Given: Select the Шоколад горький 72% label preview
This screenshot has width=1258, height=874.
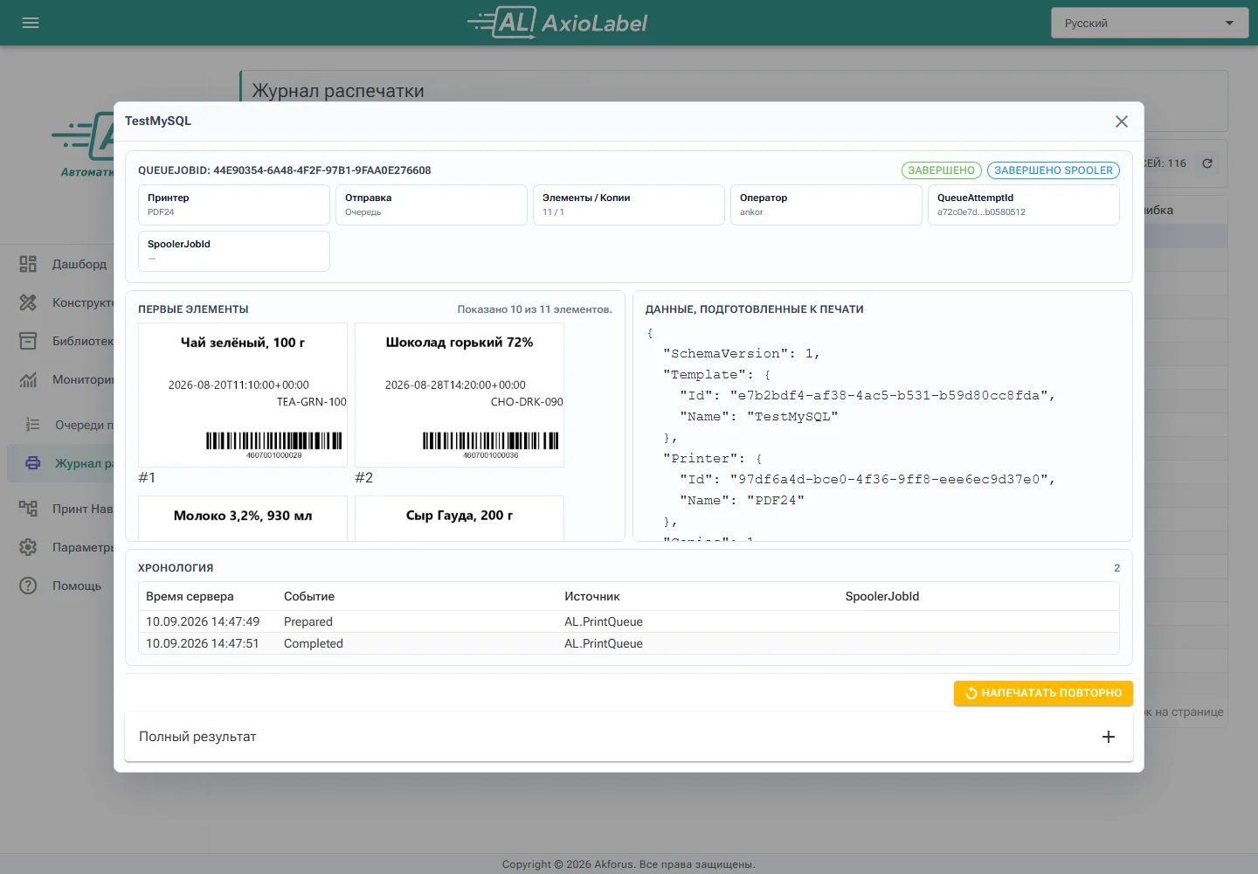Looking at the screenshot, I should coord(460,395).
